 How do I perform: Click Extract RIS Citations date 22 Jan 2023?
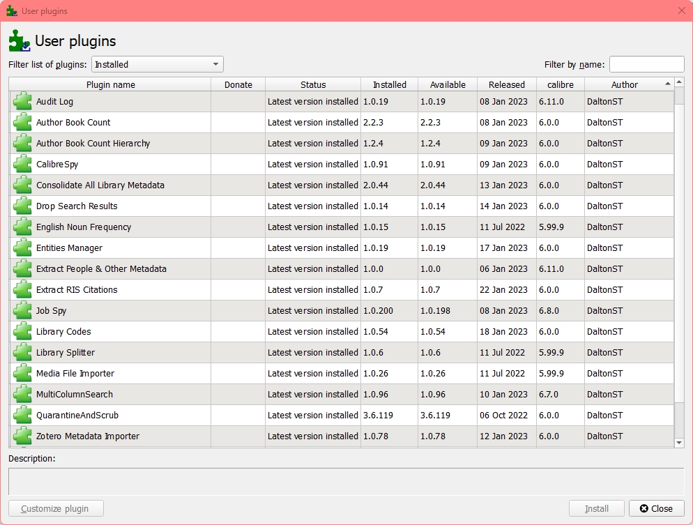click(503, 289)
